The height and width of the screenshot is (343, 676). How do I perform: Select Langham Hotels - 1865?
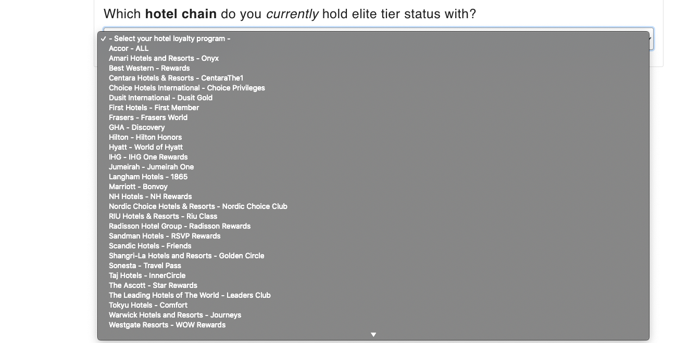pos(373,177)
